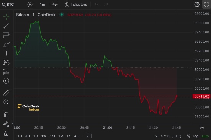
Task: Undo the last chart action
Action: [97, 5]
